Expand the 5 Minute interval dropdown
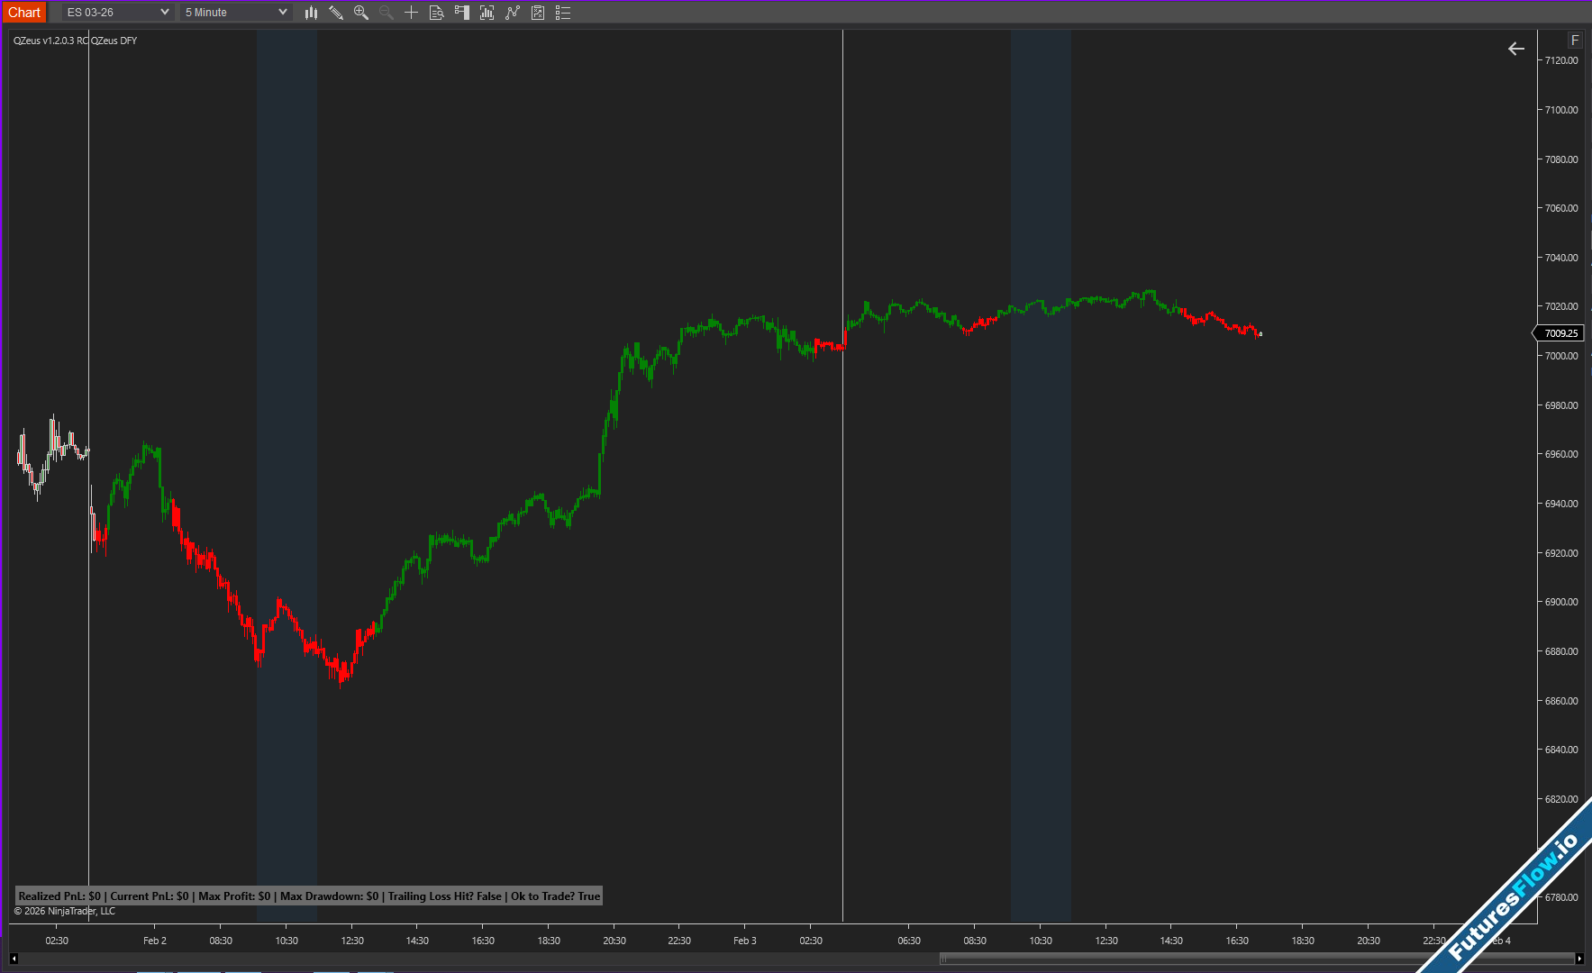1592x973 pixels. click(236, 13)
